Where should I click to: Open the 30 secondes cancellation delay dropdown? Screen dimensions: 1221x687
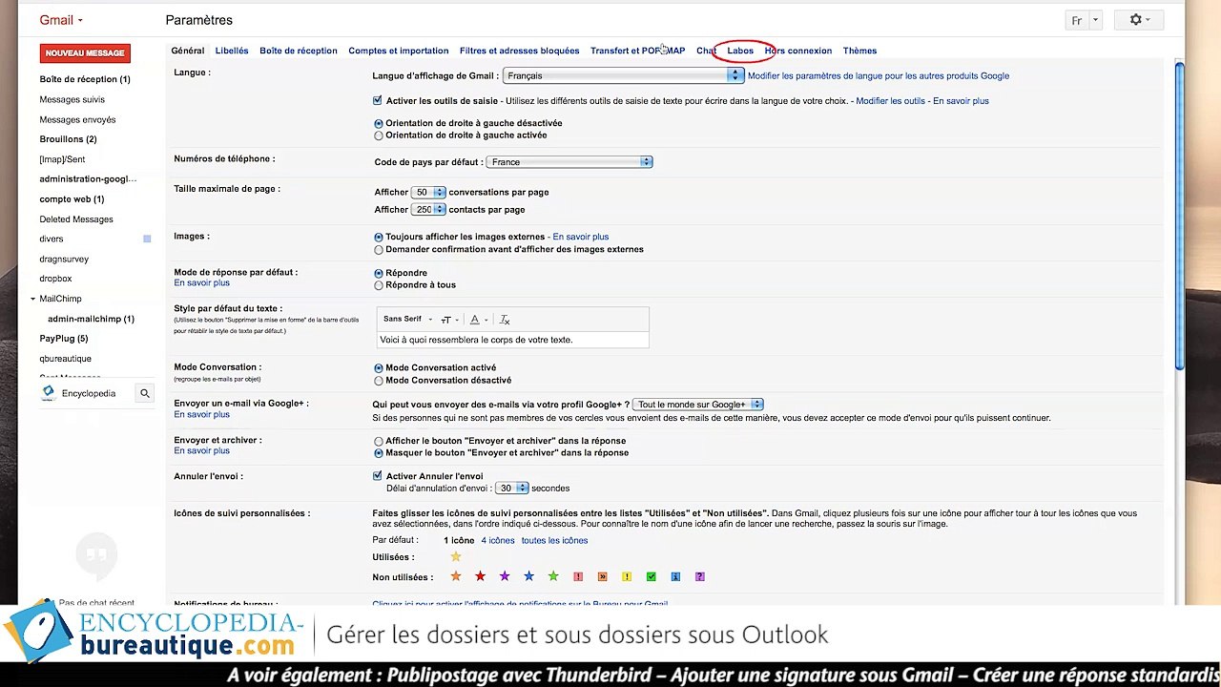pos(511,488)
